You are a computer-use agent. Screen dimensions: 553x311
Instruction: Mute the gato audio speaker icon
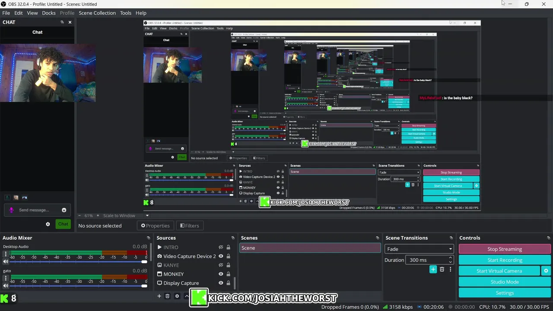pyautogui.click(x=6, y=286)
